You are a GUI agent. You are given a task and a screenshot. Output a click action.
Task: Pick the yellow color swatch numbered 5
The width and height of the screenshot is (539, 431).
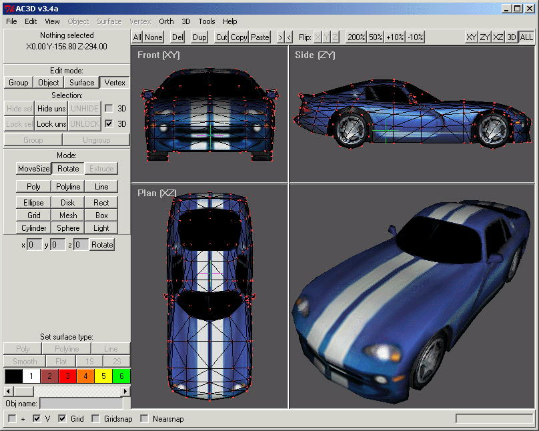click(103, 376)
